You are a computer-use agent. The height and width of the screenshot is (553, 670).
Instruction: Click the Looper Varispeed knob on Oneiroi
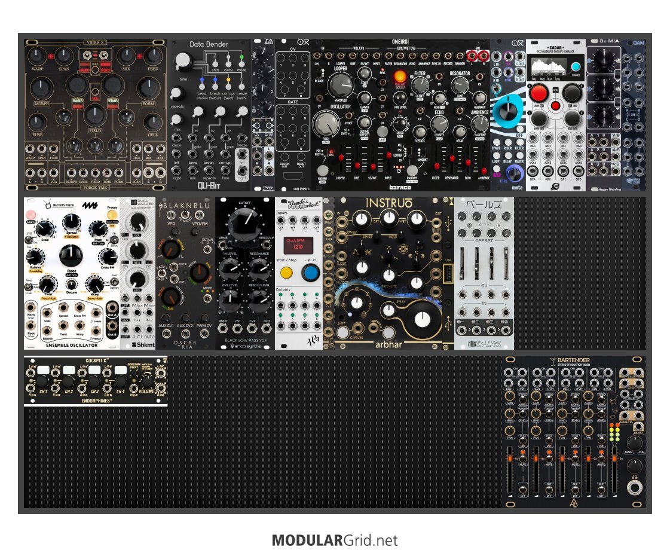point(340,85)
